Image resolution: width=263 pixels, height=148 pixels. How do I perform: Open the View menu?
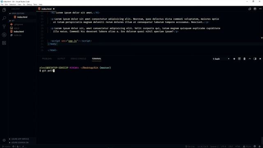coord(19,5)
